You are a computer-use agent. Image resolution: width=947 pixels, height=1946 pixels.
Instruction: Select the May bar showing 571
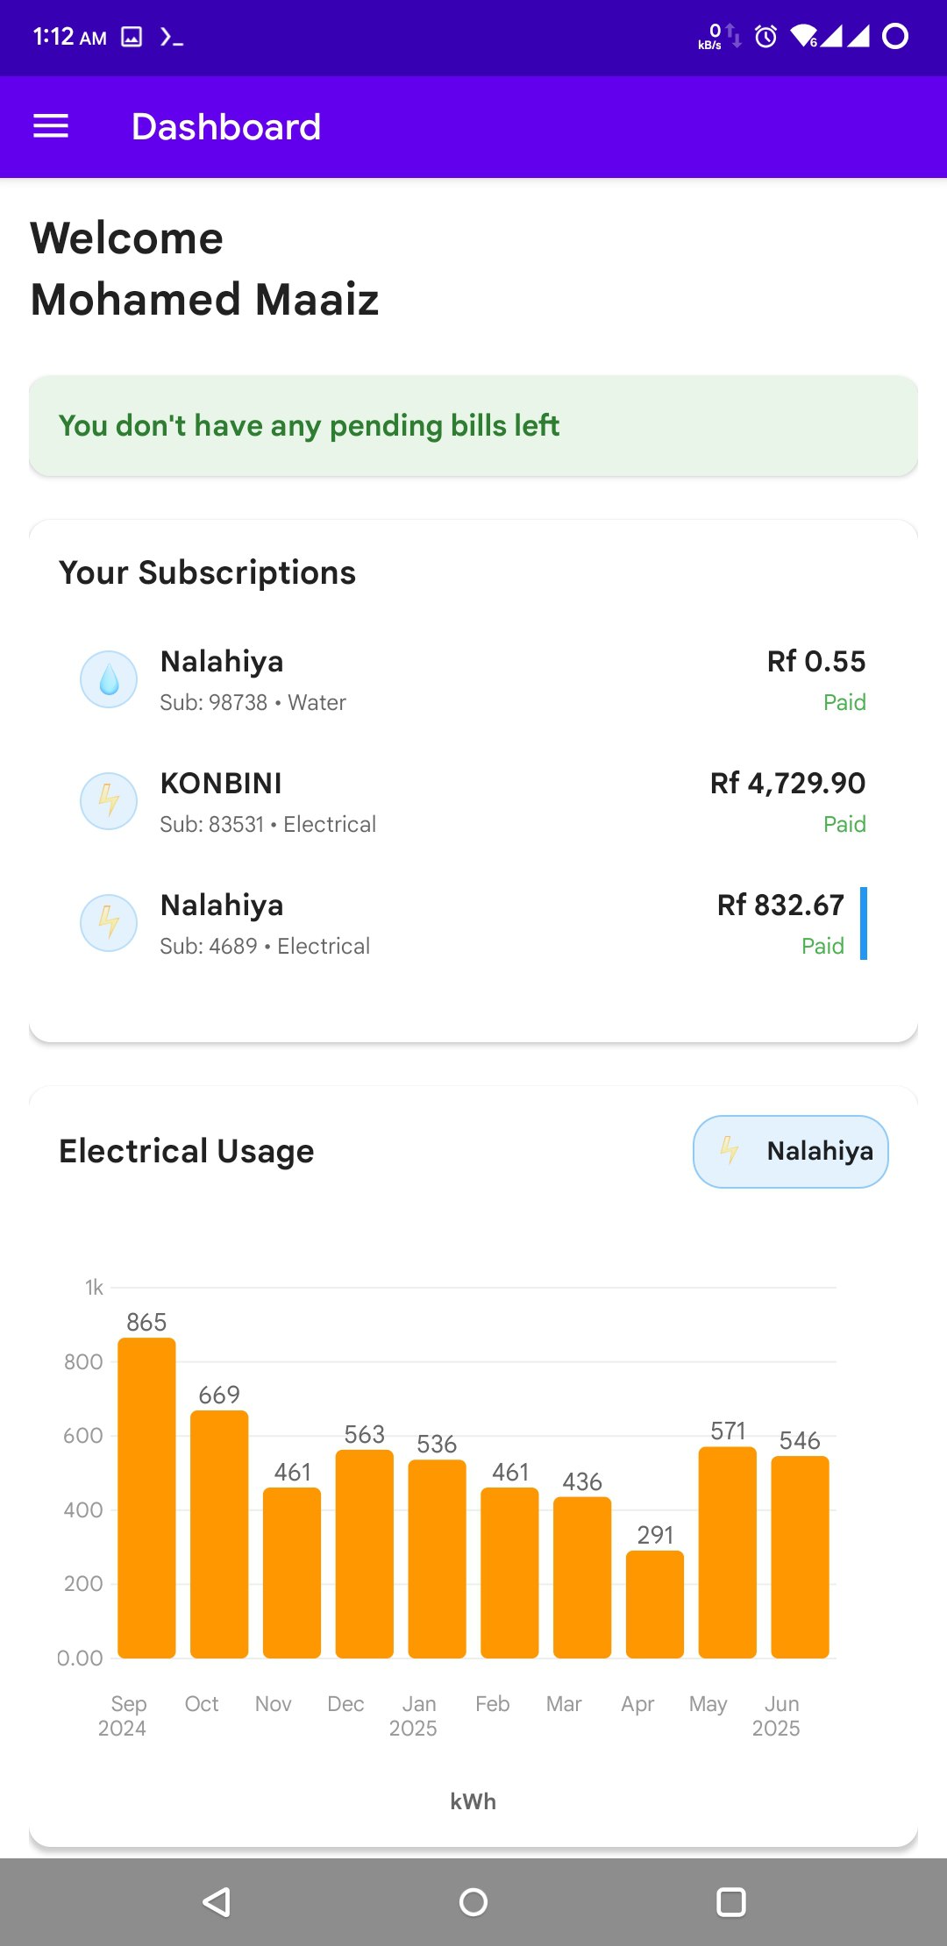tap(728, 1552)
